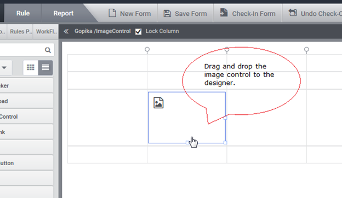Switch to the Rules P.. panel tab
The image size is (342, 198).
click(20, 32)
